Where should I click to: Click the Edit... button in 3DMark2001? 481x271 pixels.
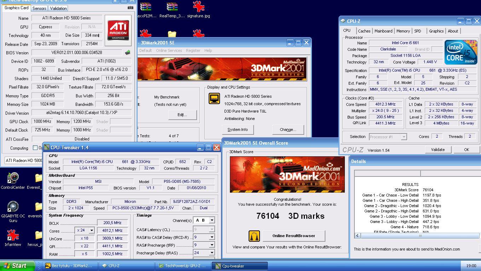[x=182, y=114]
